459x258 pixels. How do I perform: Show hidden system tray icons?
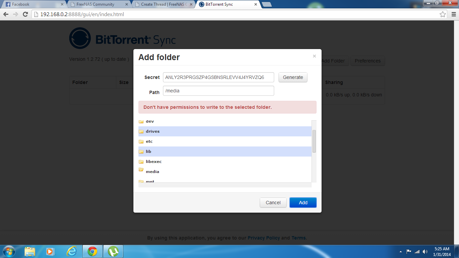400,252
